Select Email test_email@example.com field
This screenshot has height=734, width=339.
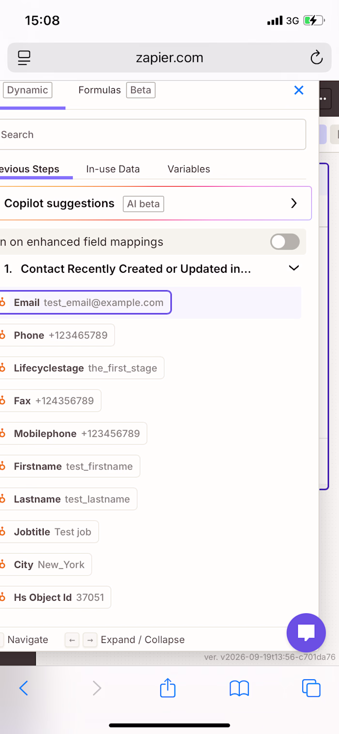(x=85, y=303)
